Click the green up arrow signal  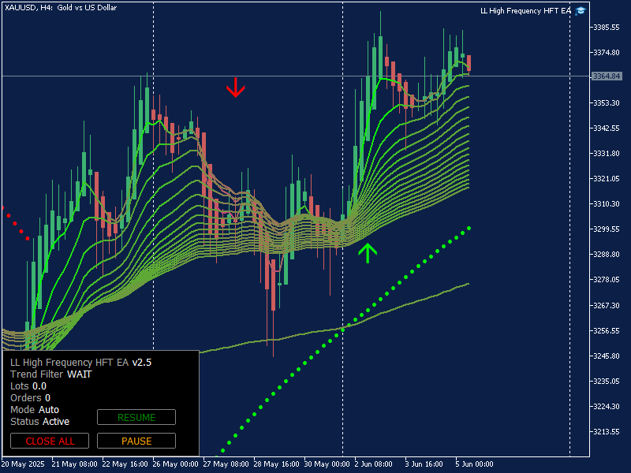(x=368, y=253)
